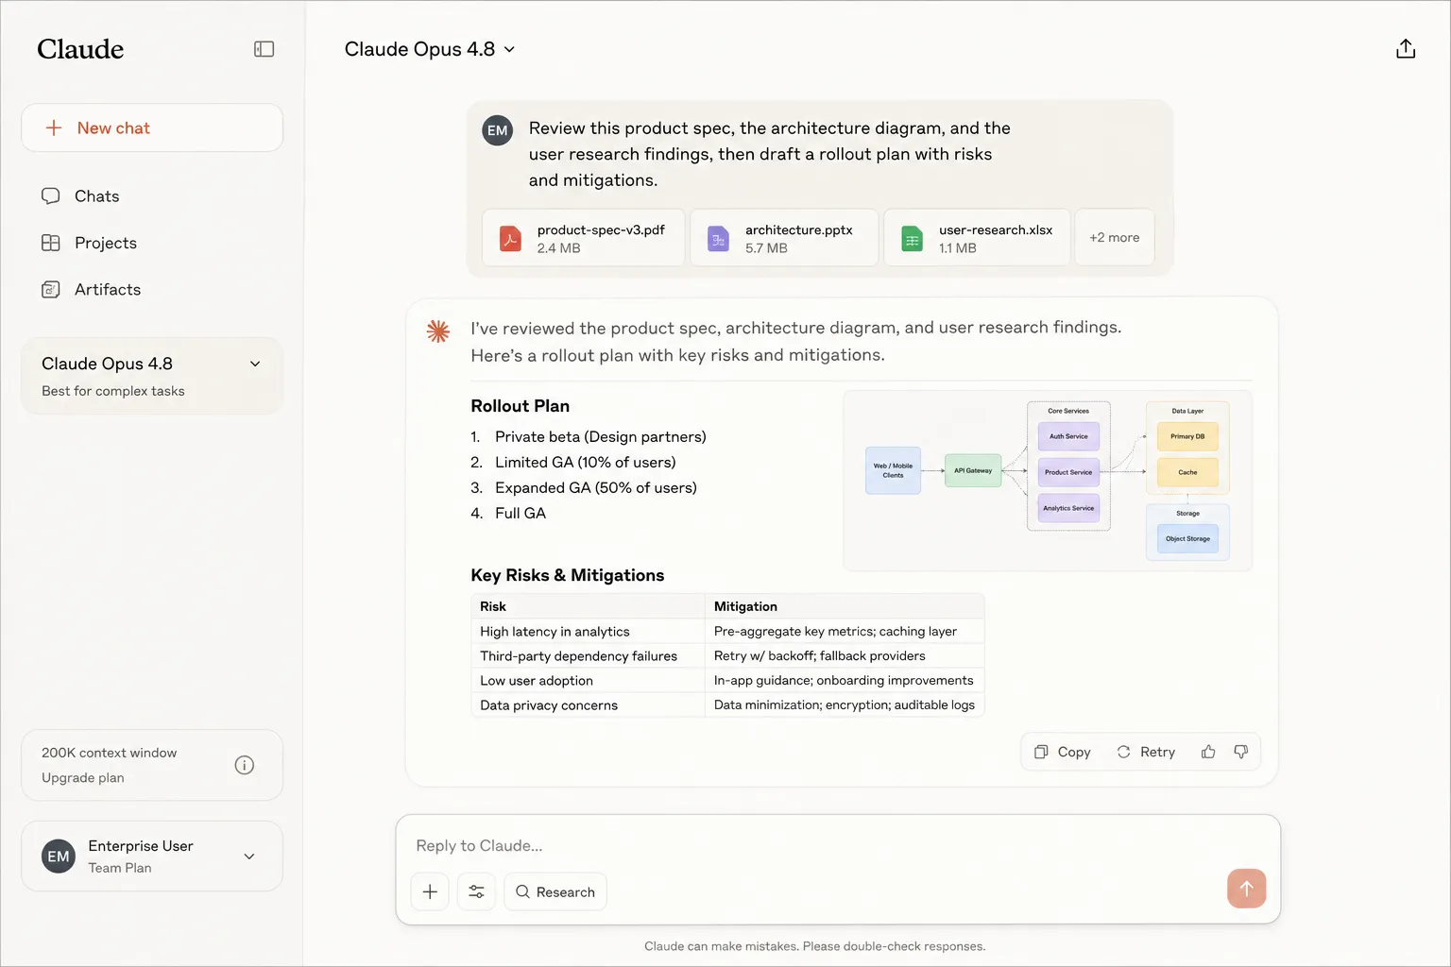Image resolution: width=1451 pixels, height=967 pixels.
Task: Click the architecture.pptx file icon
Action: [x=719, y=238]
